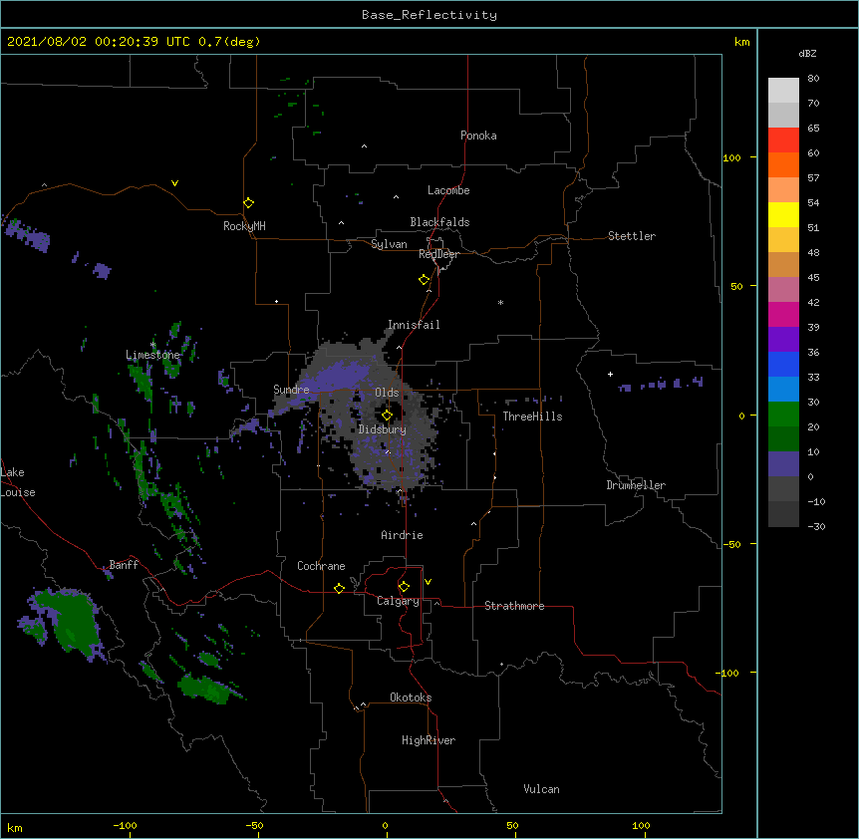Select the Vulcan label
This screenshot has width=859, height=839.
pos(541,789)
